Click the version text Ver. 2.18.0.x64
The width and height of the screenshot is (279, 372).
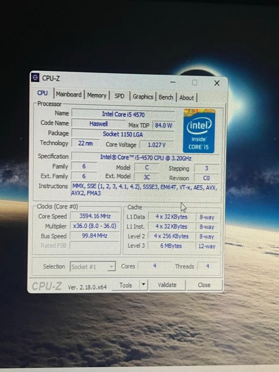(x=87, y=287)
